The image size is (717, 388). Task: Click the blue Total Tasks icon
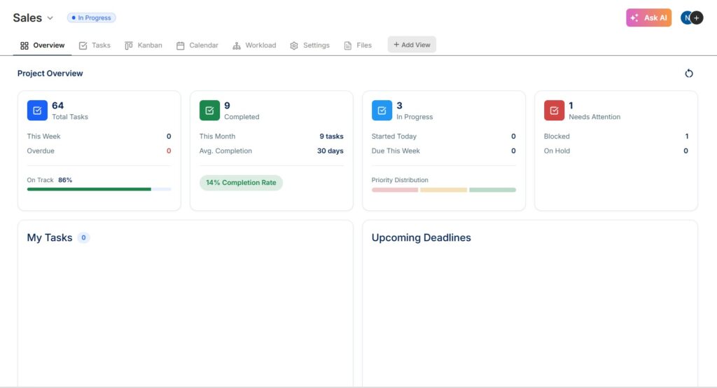(x=37, y=111)
